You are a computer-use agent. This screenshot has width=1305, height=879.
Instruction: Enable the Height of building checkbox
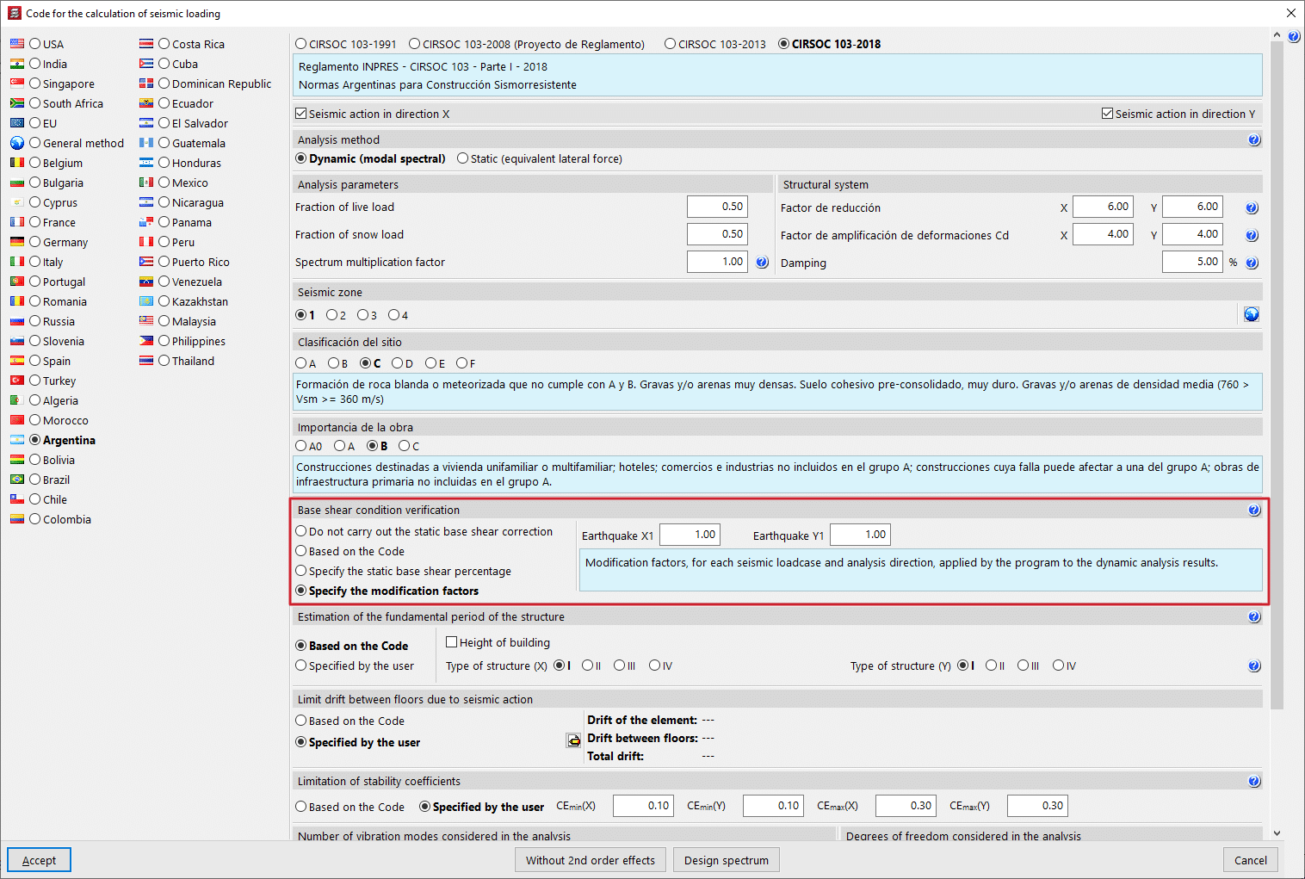pos(452,642)
